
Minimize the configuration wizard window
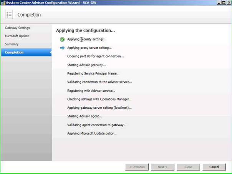pos(219,2)
